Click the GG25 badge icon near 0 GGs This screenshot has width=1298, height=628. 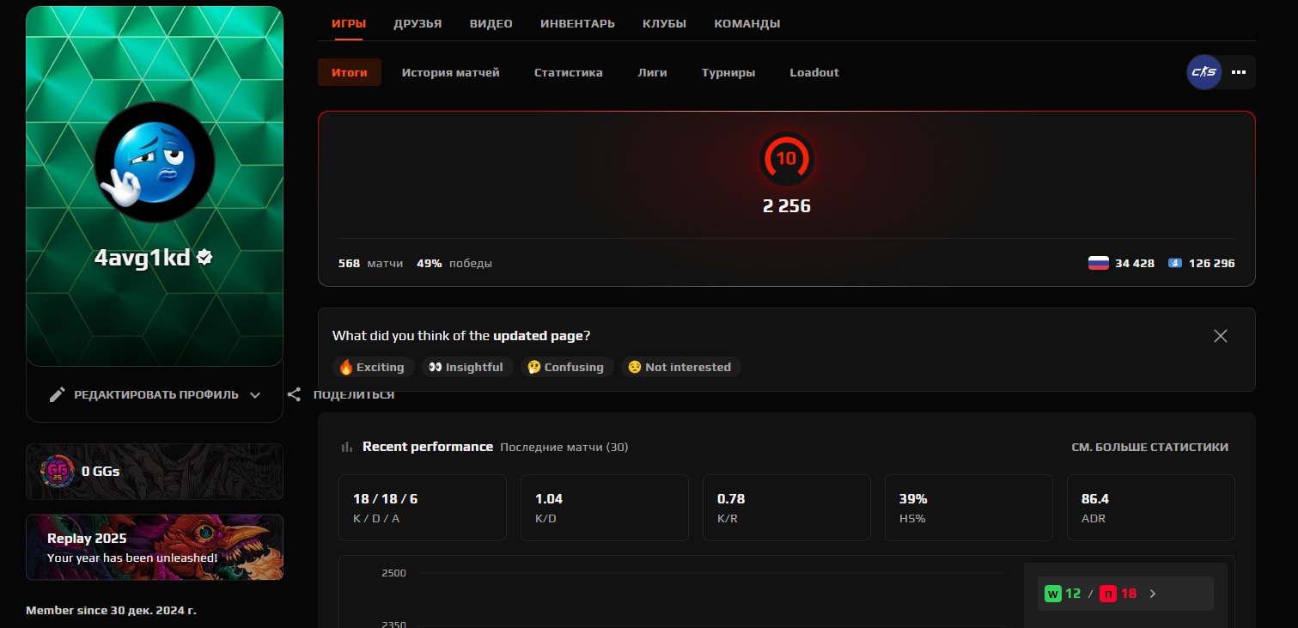[x=57, y=471]
